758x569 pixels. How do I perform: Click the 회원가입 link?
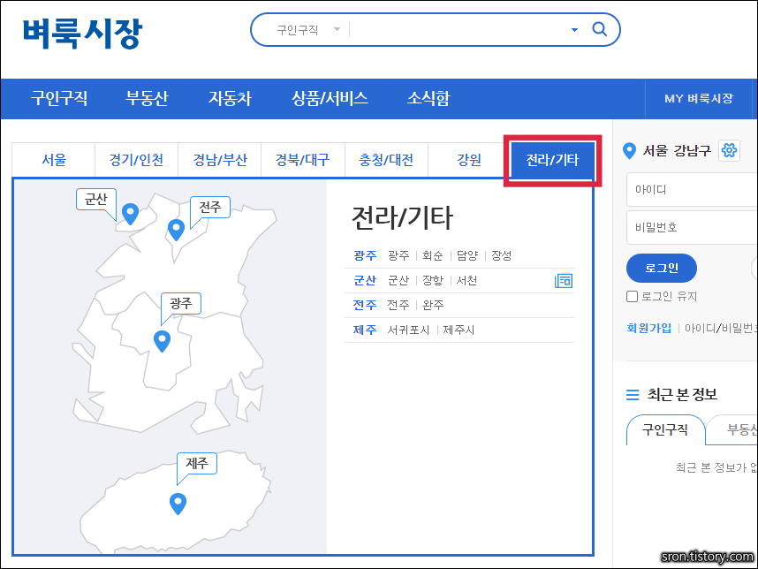pyautogui.click(x=648, y=329)
